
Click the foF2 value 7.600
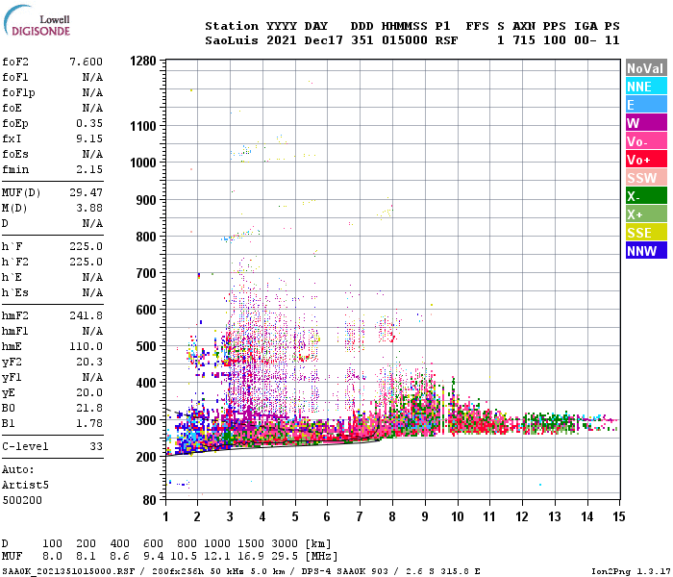coord(86,62)
